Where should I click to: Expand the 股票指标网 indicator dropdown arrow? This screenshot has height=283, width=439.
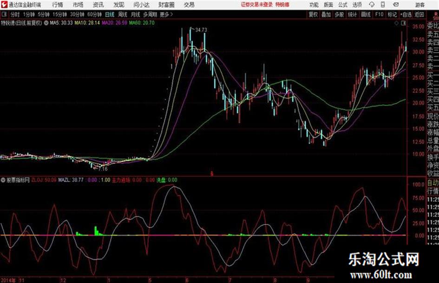coord(3,180)
